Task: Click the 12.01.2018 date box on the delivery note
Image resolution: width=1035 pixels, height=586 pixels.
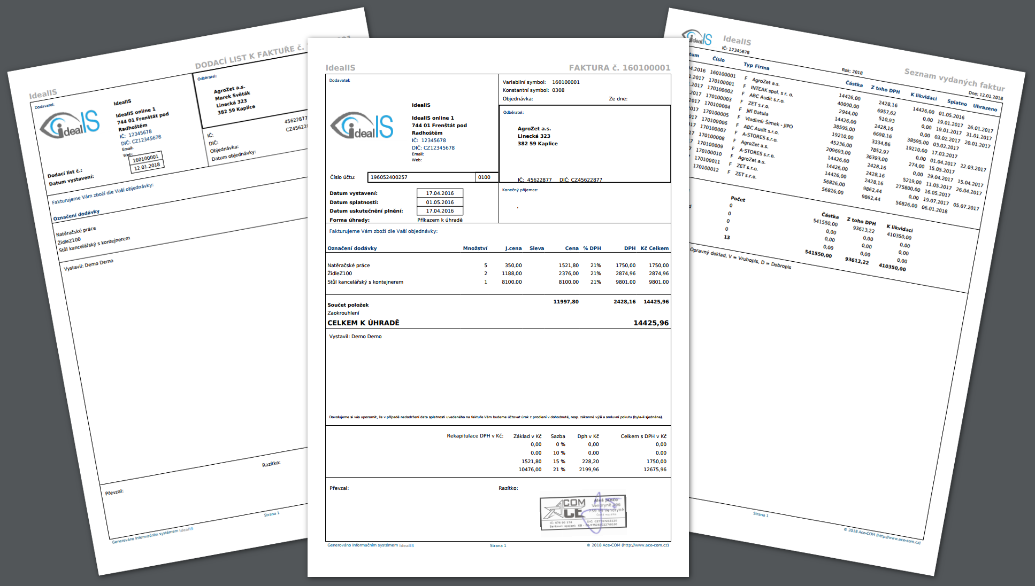Action: point(147,167)
